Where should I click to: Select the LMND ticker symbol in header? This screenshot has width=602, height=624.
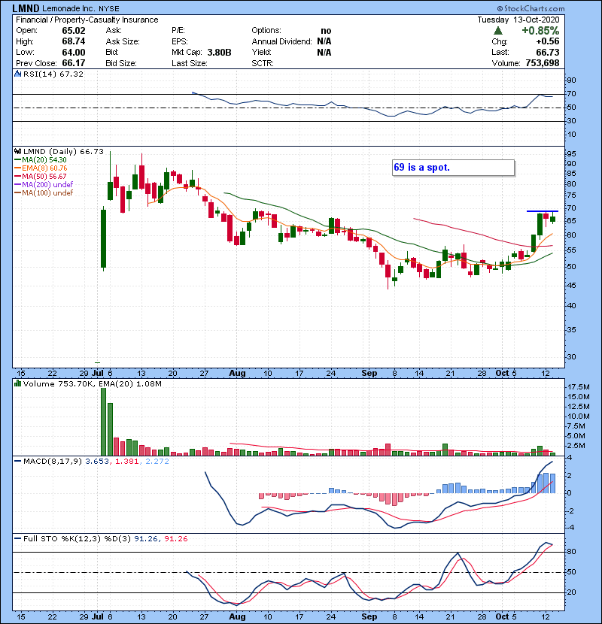(26, 8)
